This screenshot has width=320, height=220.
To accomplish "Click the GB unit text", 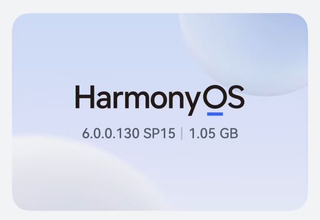I will [229, 133].
